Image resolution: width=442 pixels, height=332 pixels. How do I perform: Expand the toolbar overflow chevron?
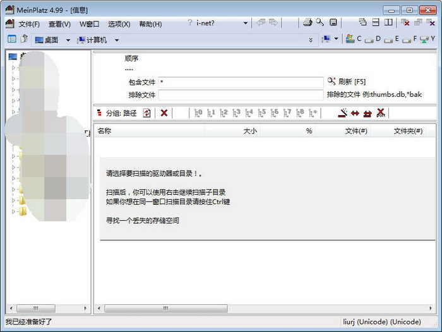coord(311,40)
